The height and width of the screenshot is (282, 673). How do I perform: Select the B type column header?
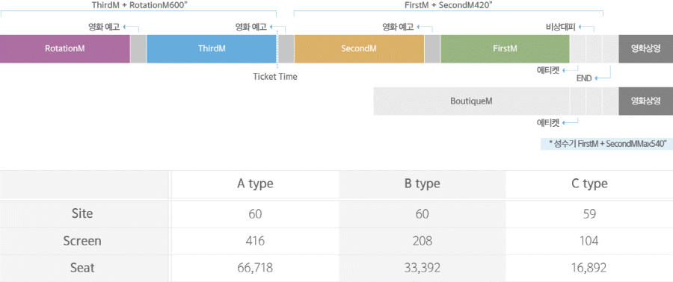pos(422,184)
